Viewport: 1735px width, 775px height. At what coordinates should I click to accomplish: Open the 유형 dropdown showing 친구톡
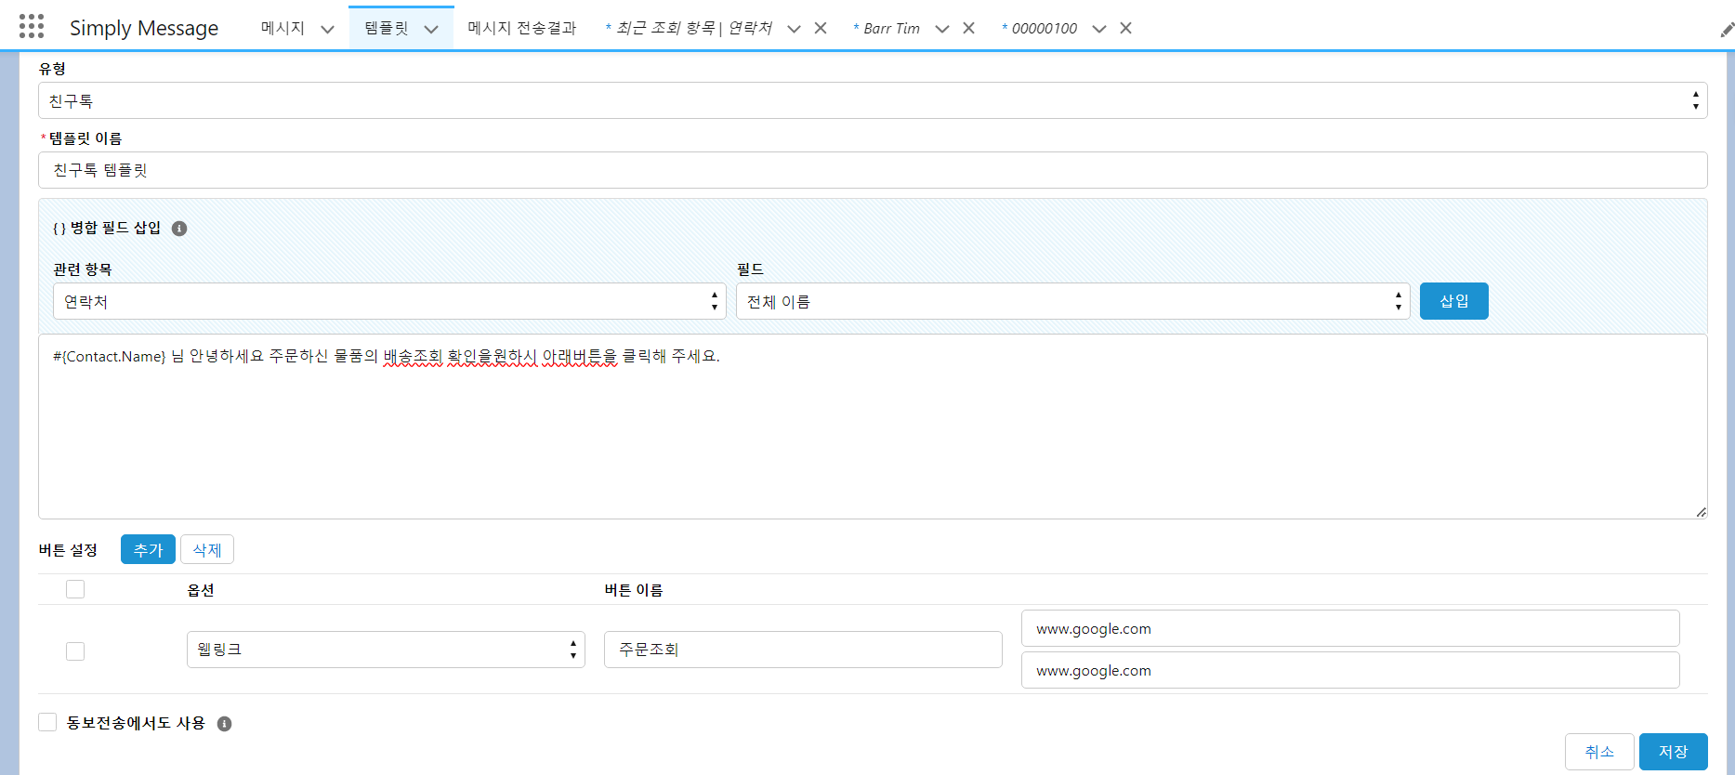[x=872, y=100]
